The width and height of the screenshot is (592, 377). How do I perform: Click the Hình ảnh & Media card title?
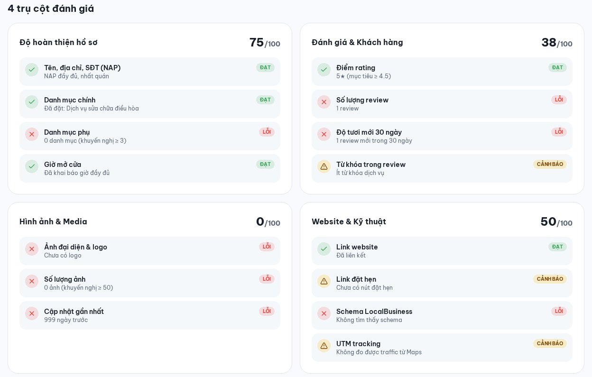(x=53, y=221)
